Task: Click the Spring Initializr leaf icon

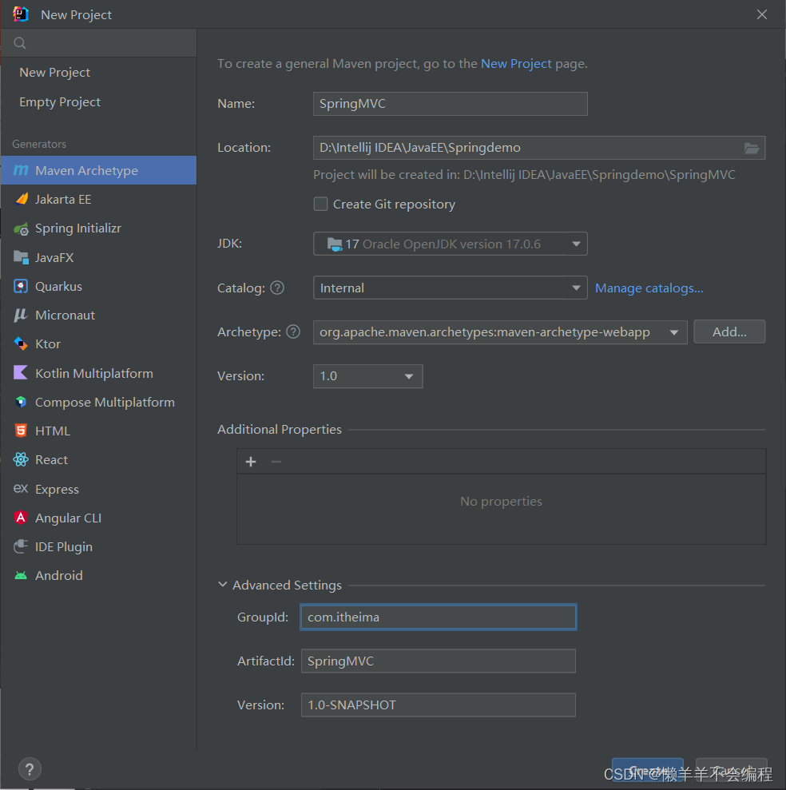Action: click(x=21, y=228)
